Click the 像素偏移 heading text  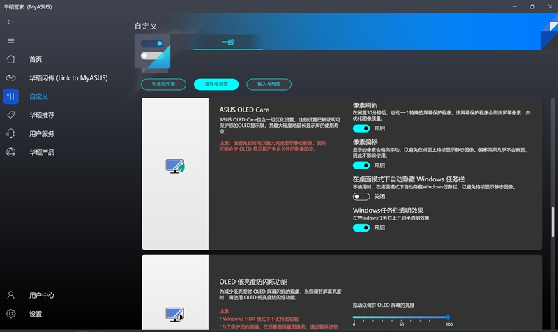point(365,142)
